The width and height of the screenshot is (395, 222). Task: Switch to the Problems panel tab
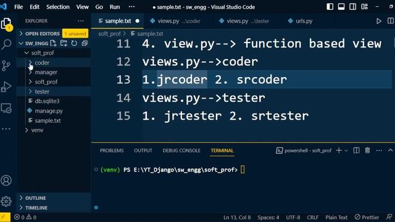coord(112,150)
